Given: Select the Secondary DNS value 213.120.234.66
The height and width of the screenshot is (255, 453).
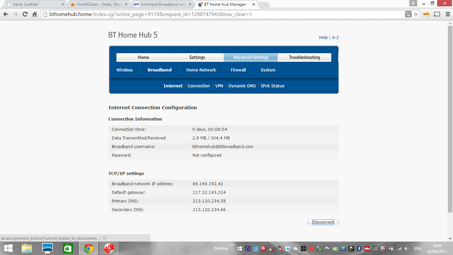Looking at the screenshot, I should pyautogui.click(x=209, y=210).
